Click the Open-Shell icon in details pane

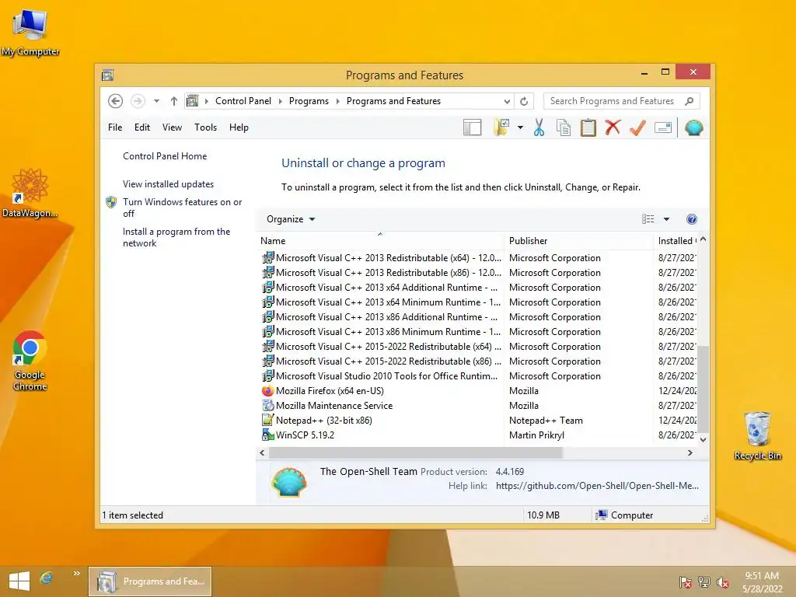coord(289,482)
